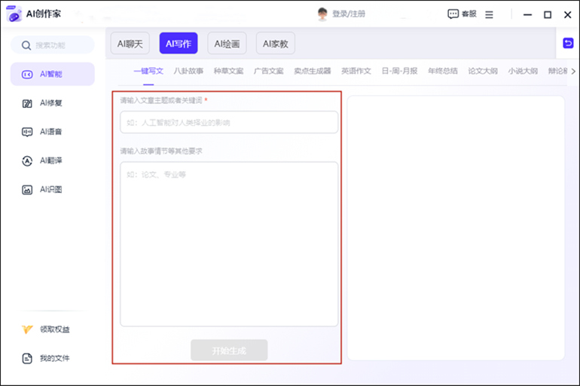Open the 客服 customer service chat
Image resolution: width=580 pixels, height=386 pixels.
point(462,14)
